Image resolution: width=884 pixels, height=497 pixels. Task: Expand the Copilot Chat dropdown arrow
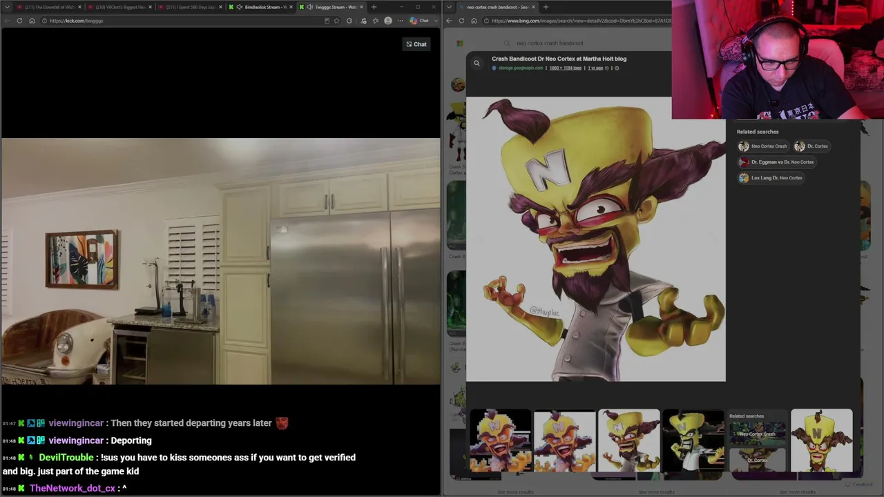pyautogui.click(x=435, y=21)
